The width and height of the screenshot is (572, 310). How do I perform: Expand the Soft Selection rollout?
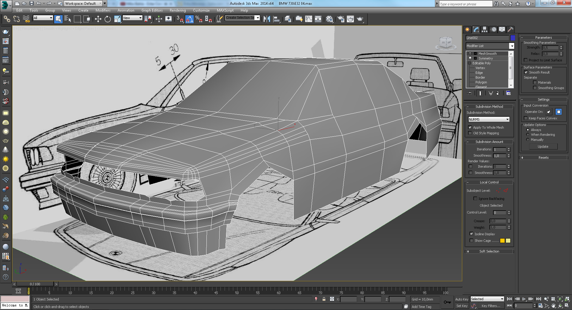pos(489,251)
